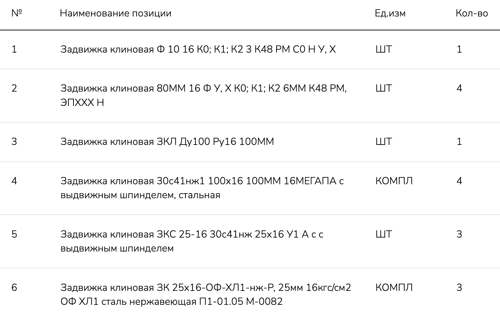Click the Ед.изм column header
Screen dimensions: 500x332
390,13
